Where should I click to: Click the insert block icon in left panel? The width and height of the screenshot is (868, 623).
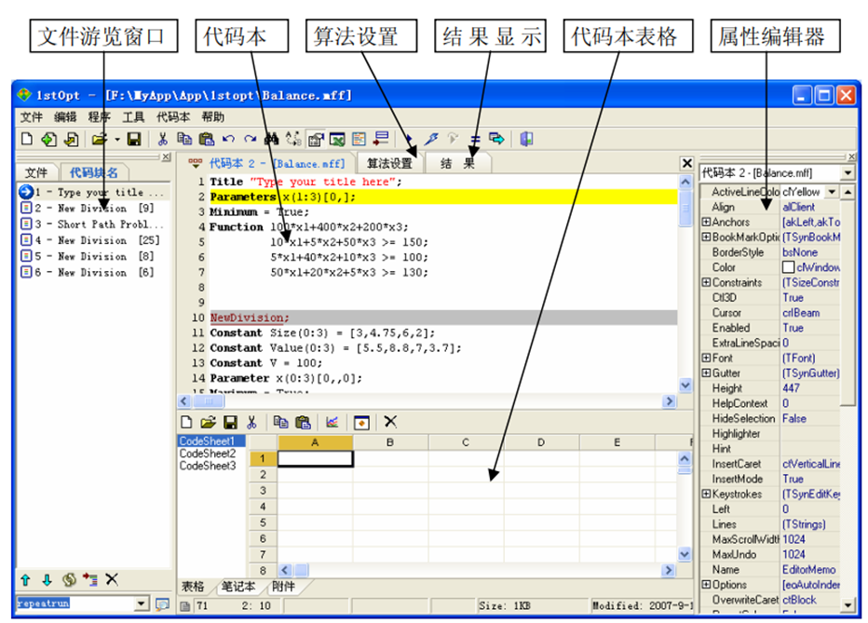(90, 579)
